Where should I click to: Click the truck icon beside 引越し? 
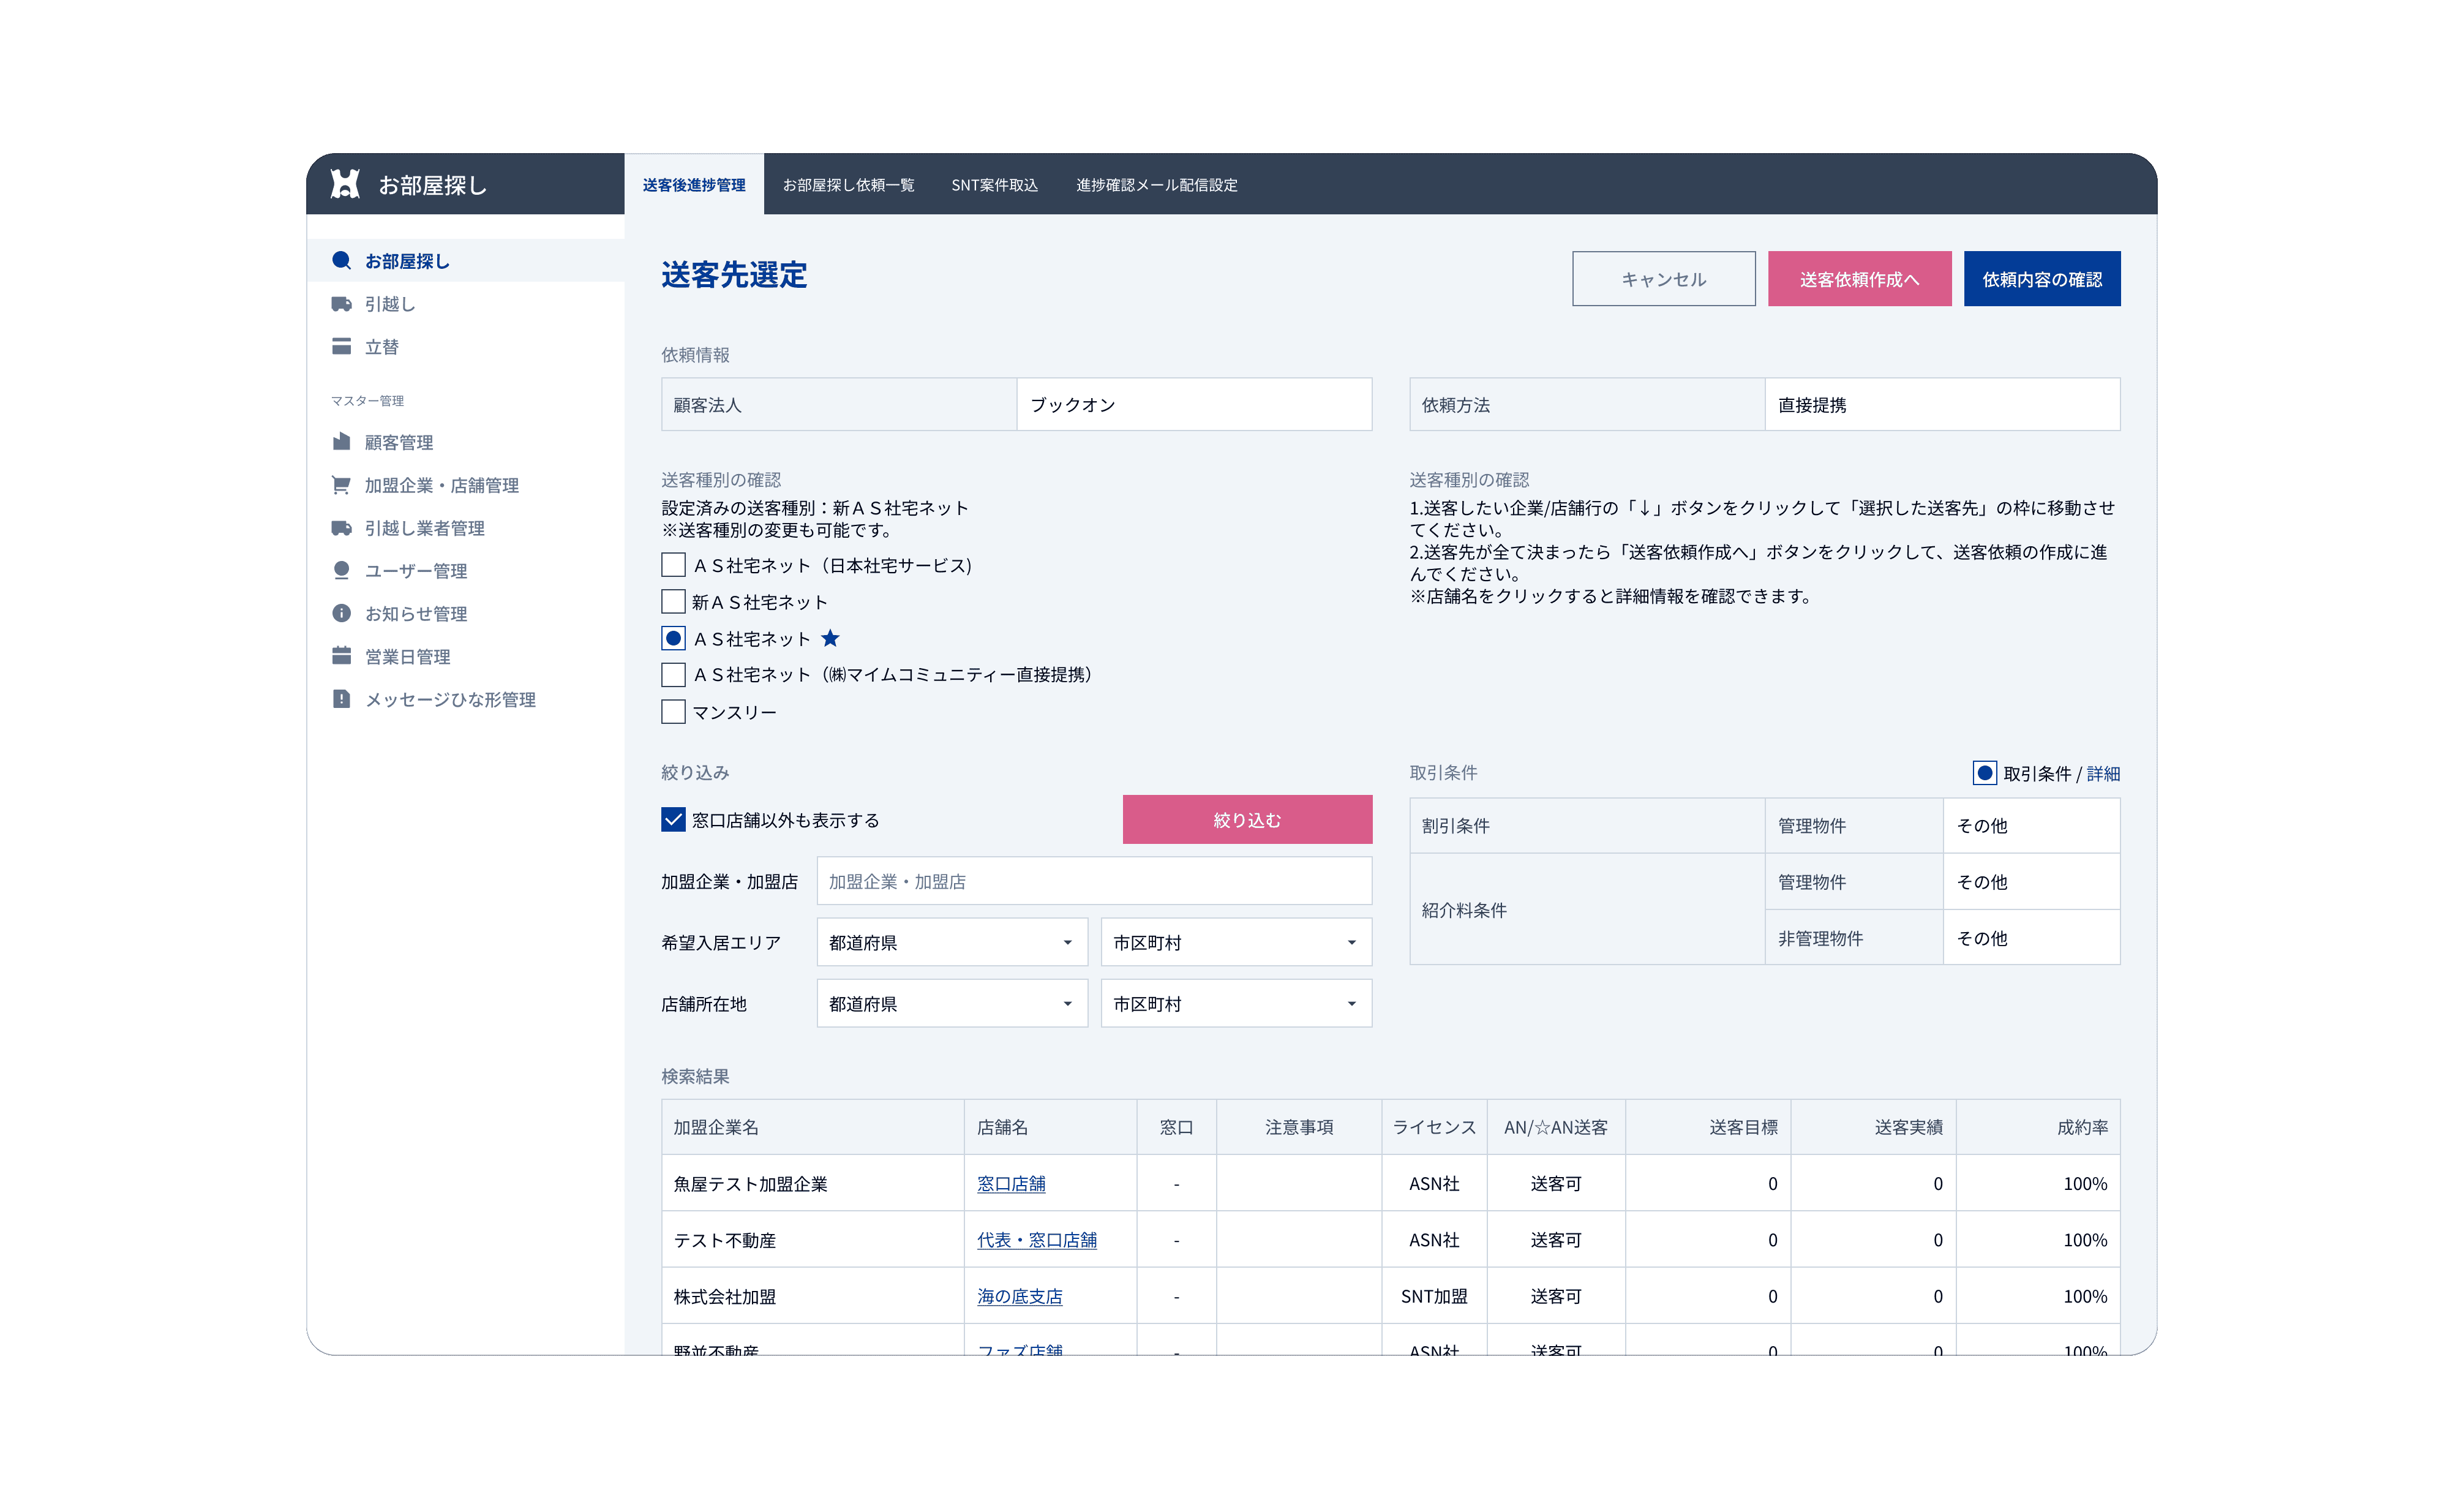point(341,304)
